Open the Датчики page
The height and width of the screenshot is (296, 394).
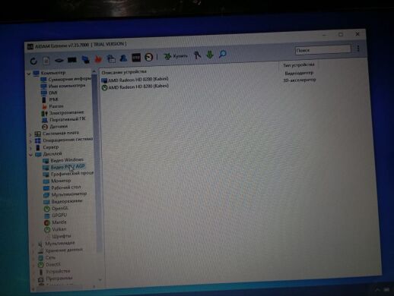[59, 126]
